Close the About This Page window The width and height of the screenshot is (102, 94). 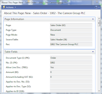[97, 2]
